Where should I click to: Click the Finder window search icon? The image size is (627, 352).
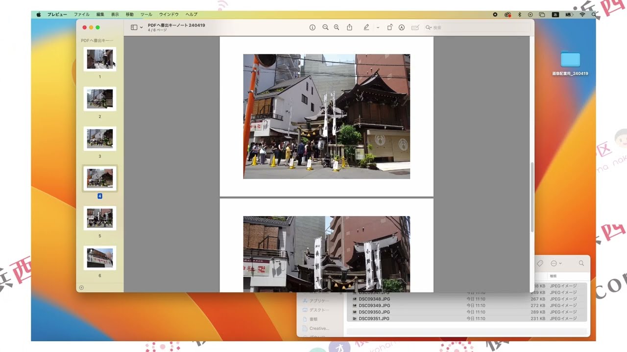pos(581,263)
